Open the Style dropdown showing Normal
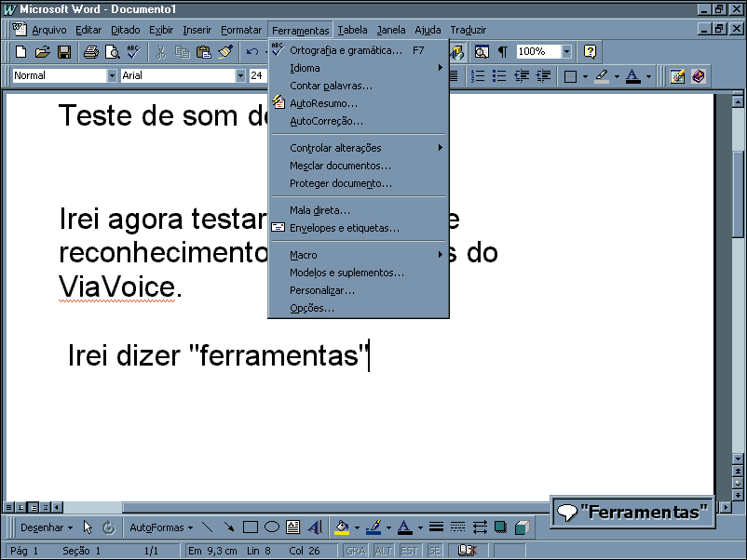This screenshot has width=747, height=560. coord(113,76)
